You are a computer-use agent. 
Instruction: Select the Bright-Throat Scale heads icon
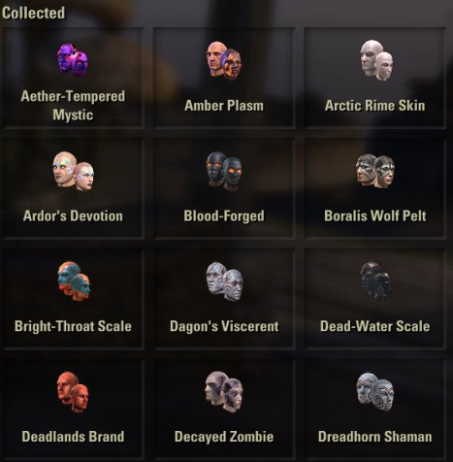pos(74,280)
